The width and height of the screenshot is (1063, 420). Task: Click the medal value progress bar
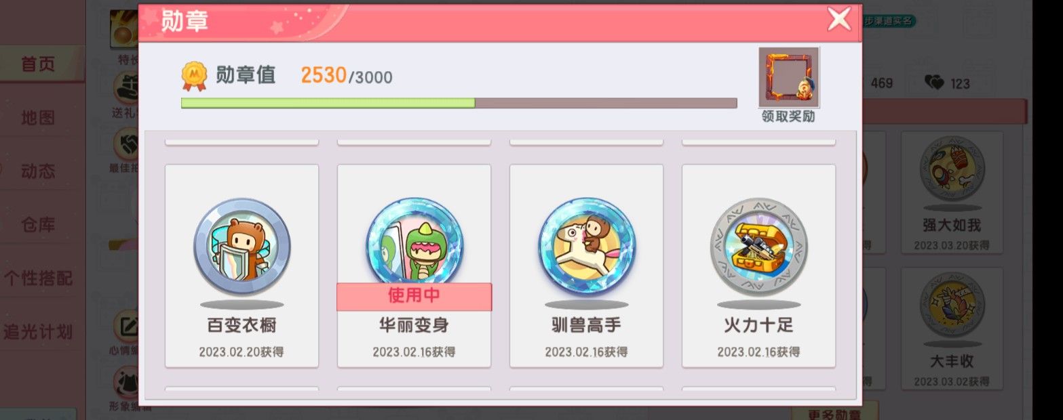[x=459, y=103]
